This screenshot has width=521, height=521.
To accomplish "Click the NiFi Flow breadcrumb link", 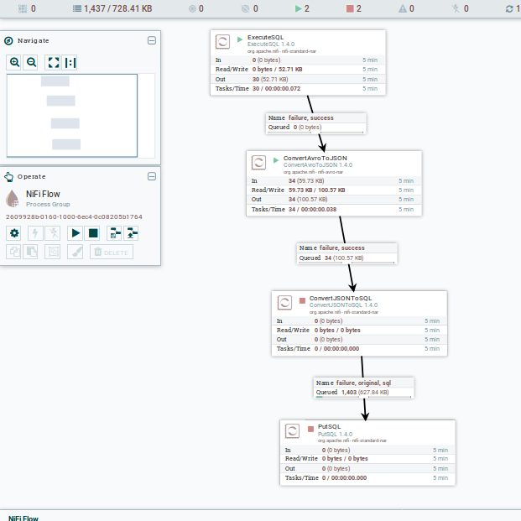I will tap(23, 518).
